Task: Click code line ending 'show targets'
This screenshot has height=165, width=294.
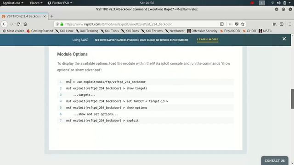Action: (x=107, y=88)
